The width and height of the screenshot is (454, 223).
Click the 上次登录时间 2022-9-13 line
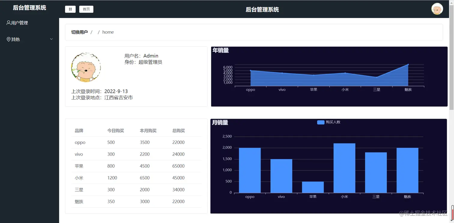click(x=100, y=91)
